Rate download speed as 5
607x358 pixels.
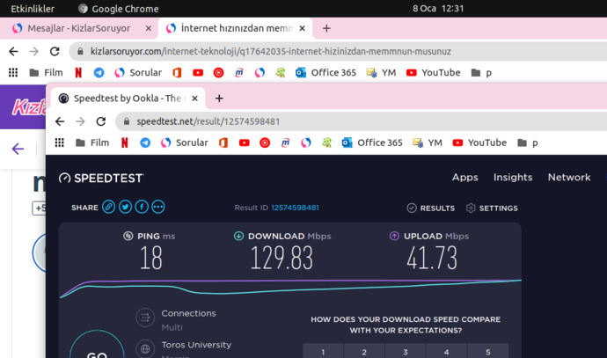tap(487, 352)
